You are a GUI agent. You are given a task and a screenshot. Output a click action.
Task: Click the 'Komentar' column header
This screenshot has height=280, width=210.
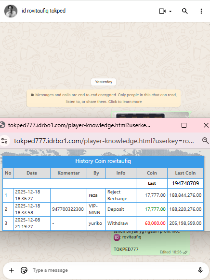[69, 173]
